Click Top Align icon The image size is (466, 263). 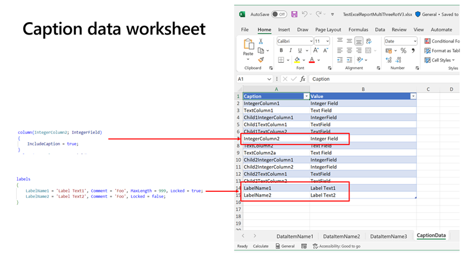pyautogui.click(x=340, y=41)
